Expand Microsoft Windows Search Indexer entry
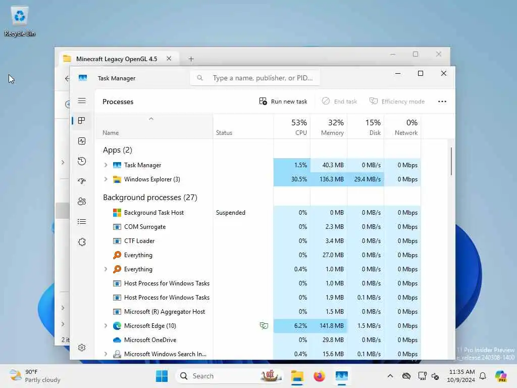Image resolution: width=517 pixels, height=388 pixels. (106, 354)
